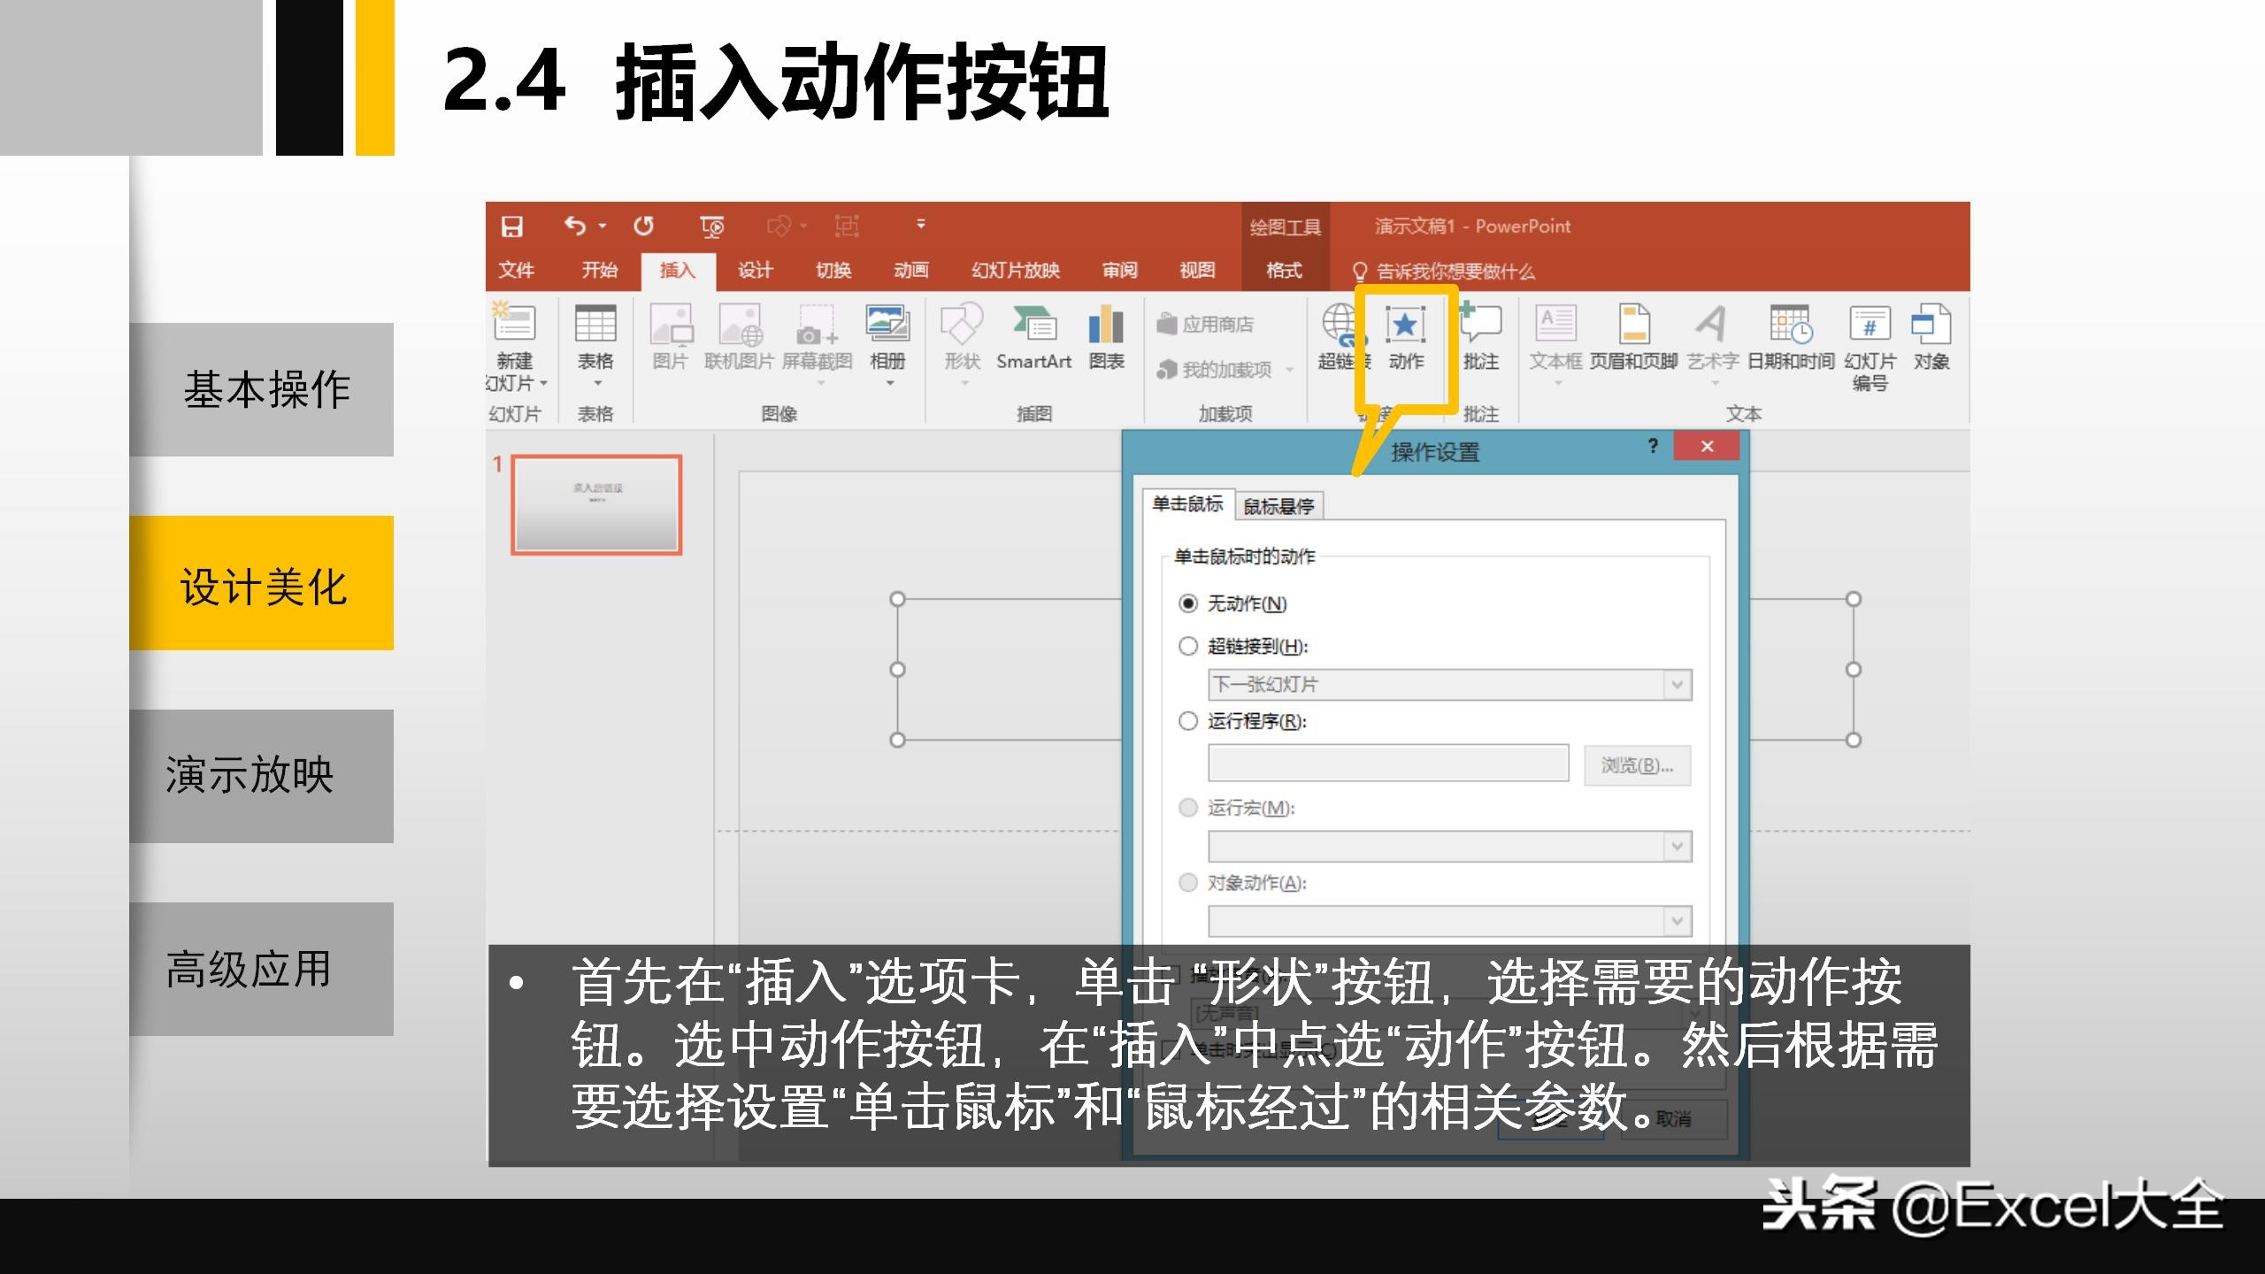Select the 设计美化 sidebar section
Image resolution: width=2265 pixels, height=1274 pixels.
[262, 586]
